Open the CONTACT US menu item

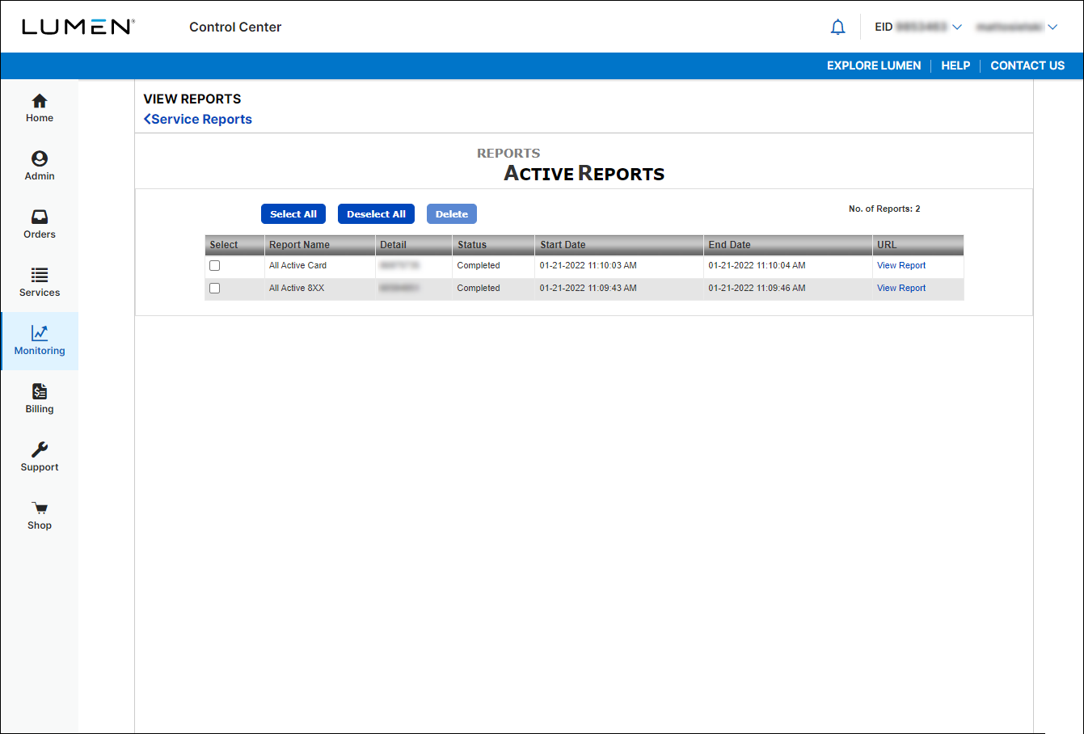coord(1027,65)
